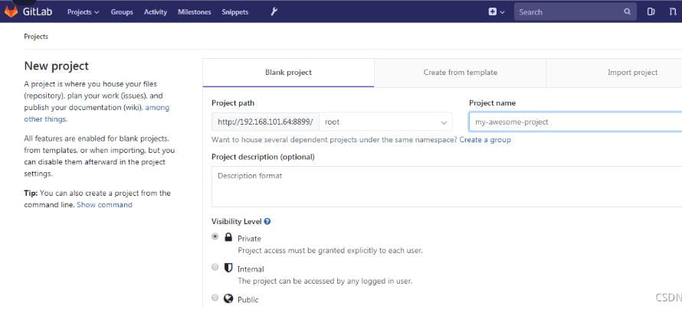Click the search magnifier icon

tap(627, 12)
